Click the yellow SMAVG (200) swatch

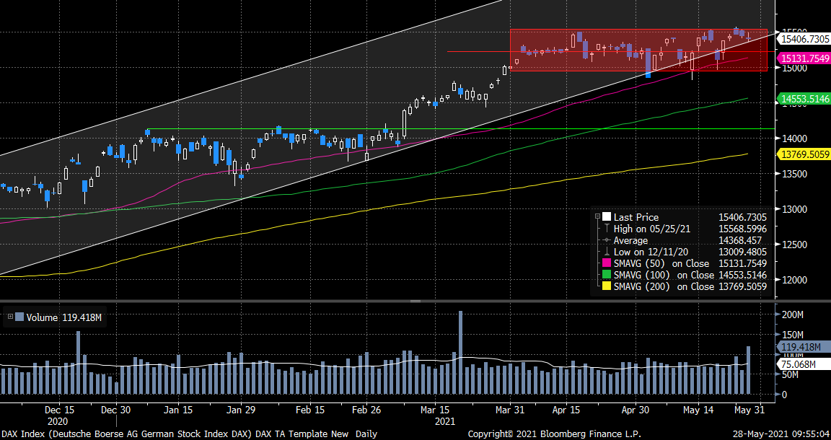(x=607, y=286)
